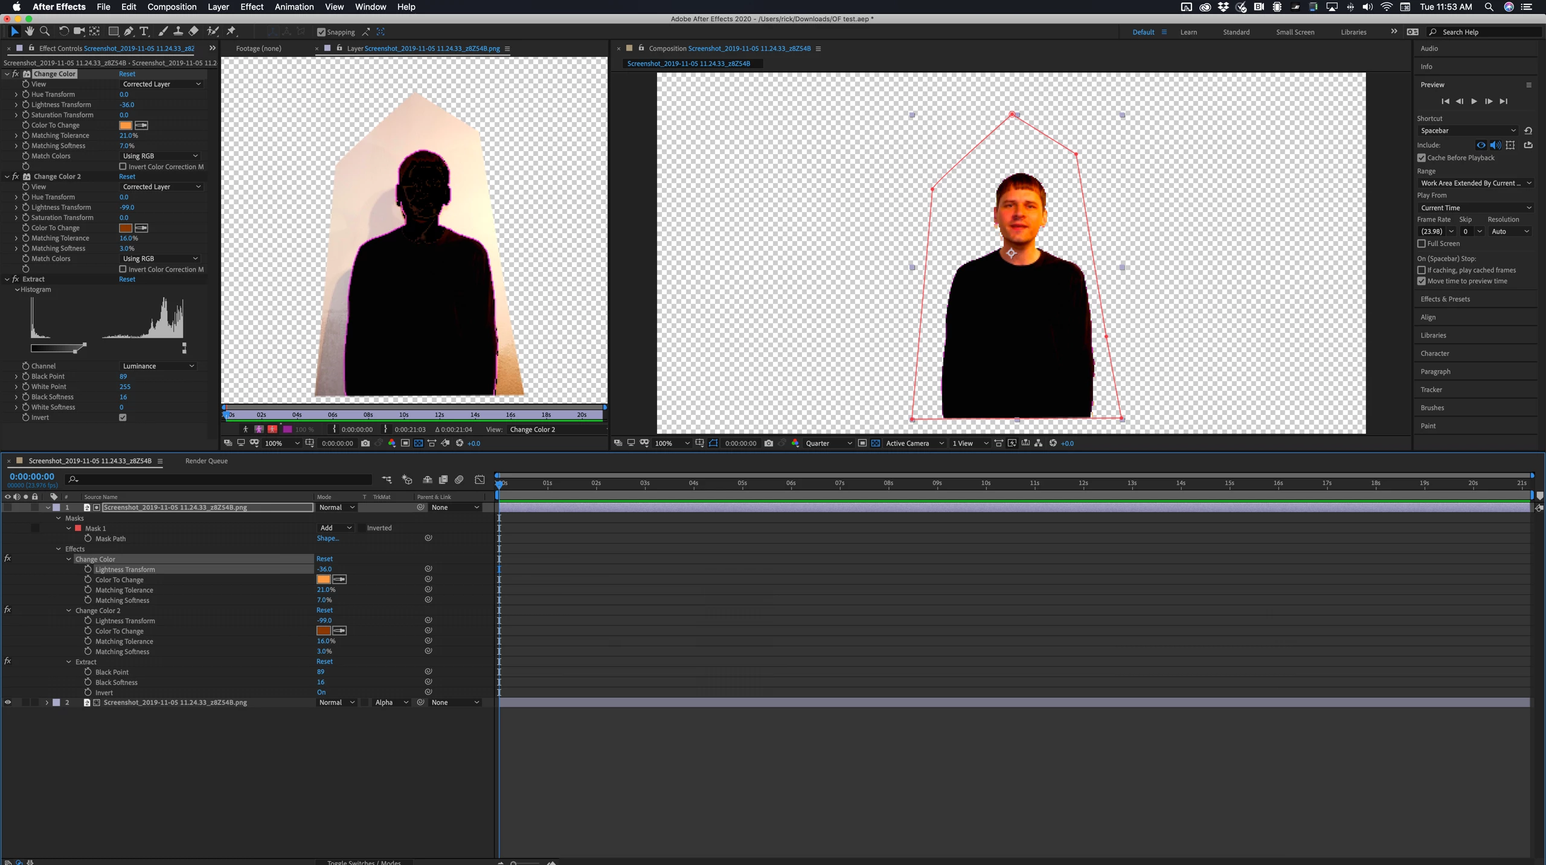
Task: Select the Zoom tool in toolbar
Action: point(45,31)
